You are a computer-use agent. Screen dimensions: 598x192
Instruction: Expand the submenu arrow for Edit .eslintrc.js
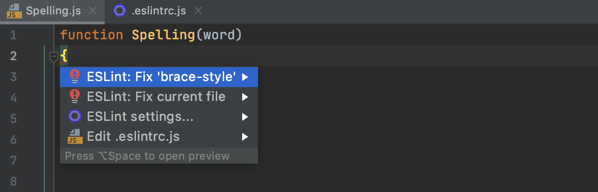[245, 136]
